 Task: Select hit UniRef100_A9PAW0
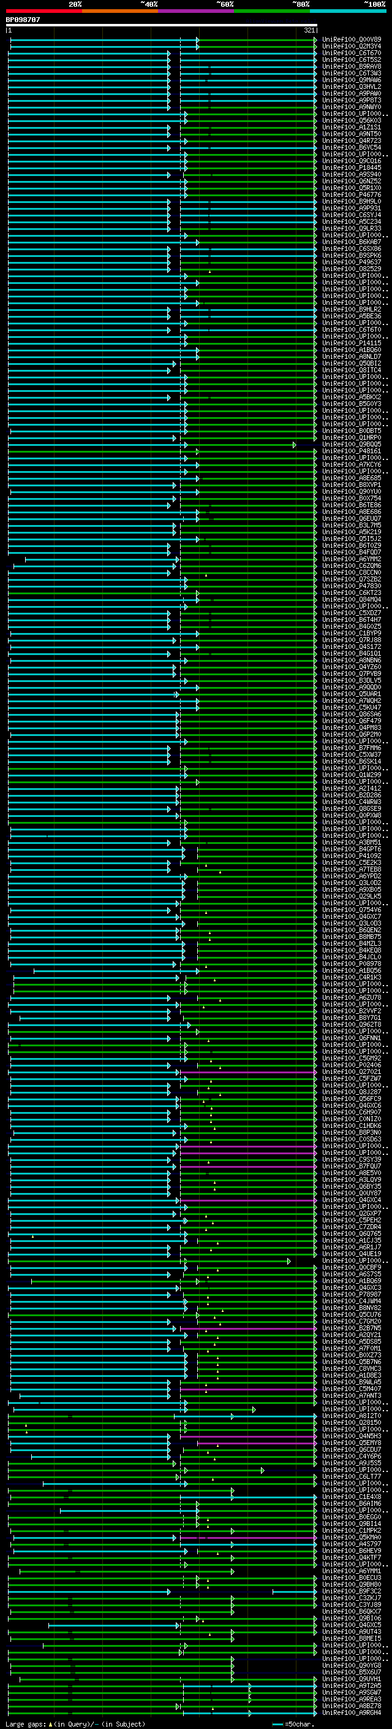point(352,93)
